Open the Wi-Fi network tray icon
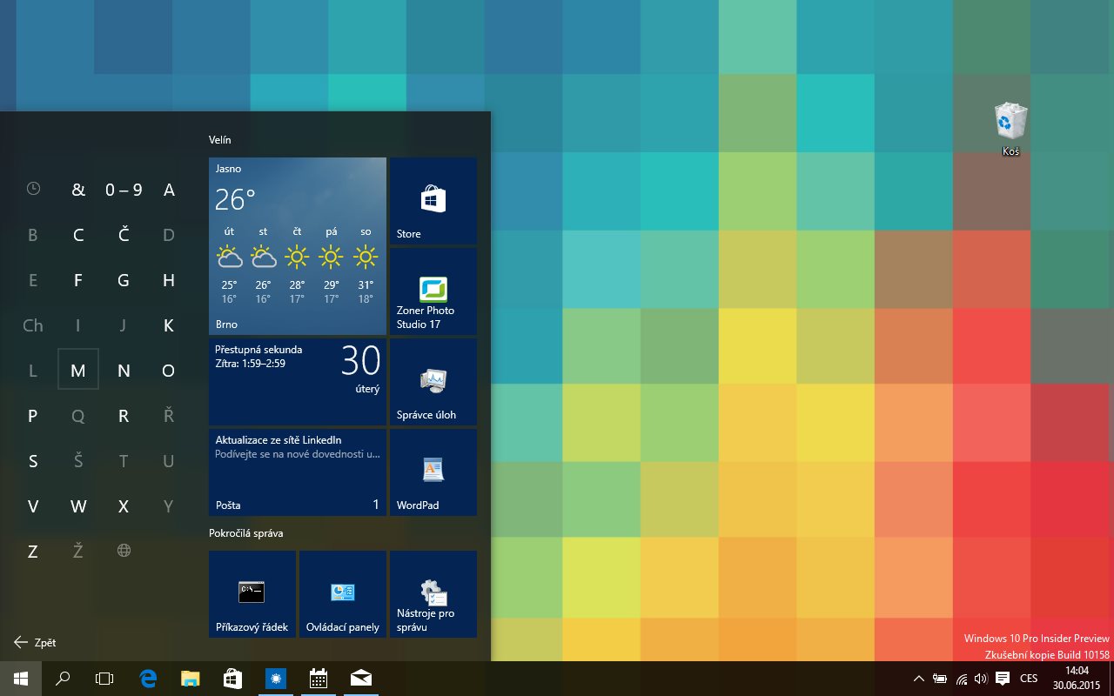The width and height of the screenshot is (1114, 696). click(962, 679)
